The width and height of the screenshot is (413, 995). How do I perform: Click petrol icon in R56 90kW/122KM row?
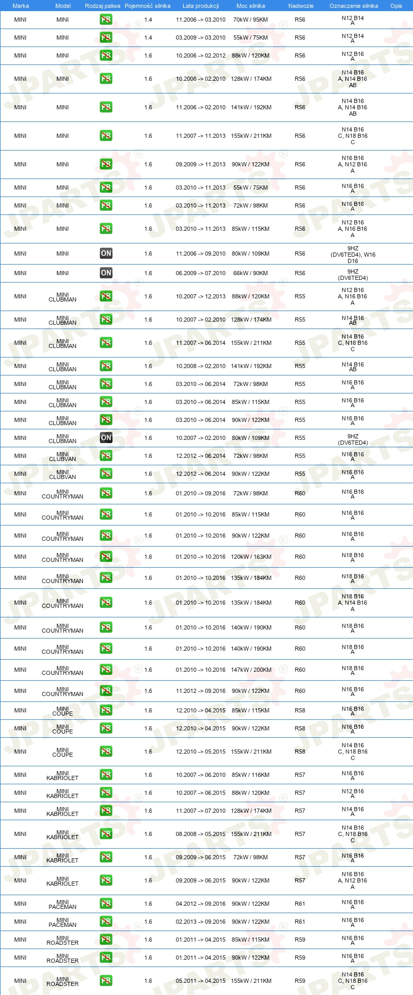pos(106,164)
